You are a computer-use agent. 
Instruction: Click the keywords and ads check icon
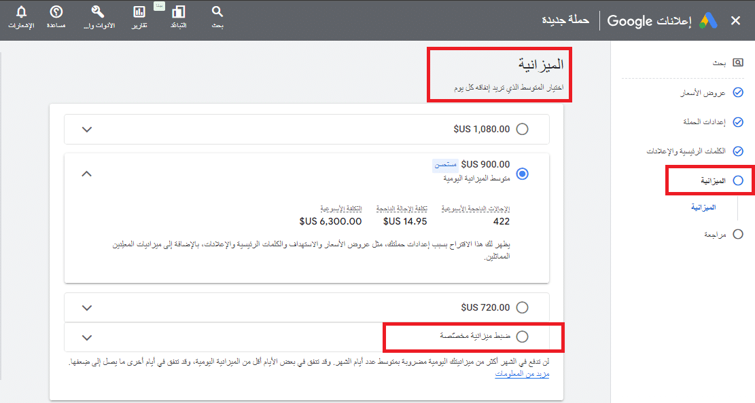click(737, 151)
